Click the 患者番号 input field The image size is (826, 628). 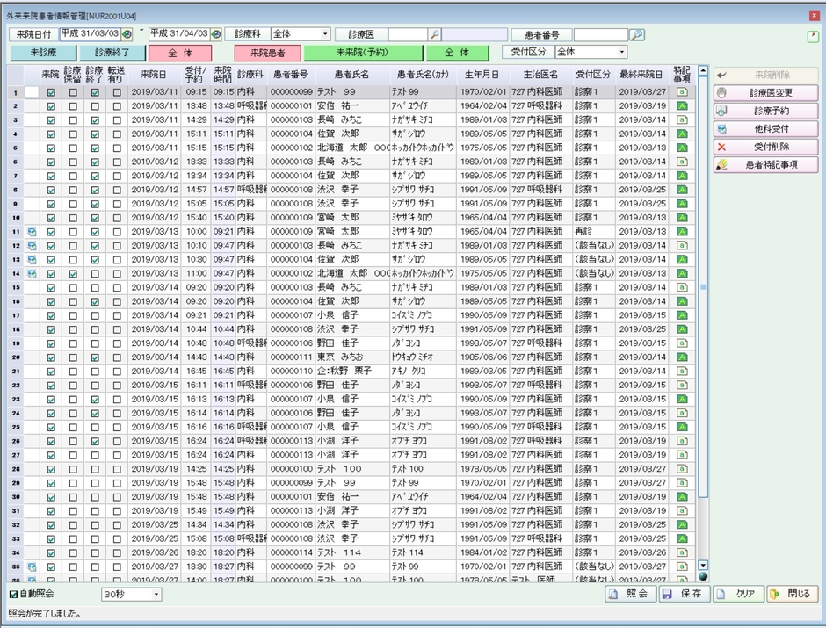click(x=600, y=34)
